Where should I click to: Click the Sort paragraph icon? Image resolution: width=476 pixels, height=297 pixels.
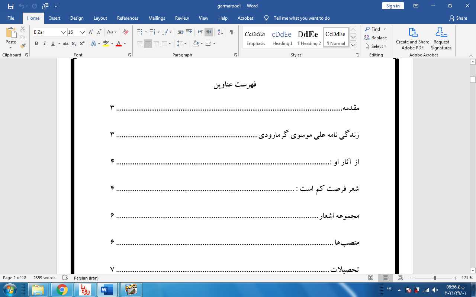(220, 32)
